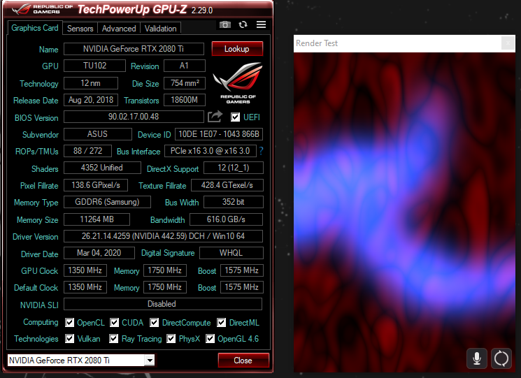Click the Render Test title bar text

317,43
